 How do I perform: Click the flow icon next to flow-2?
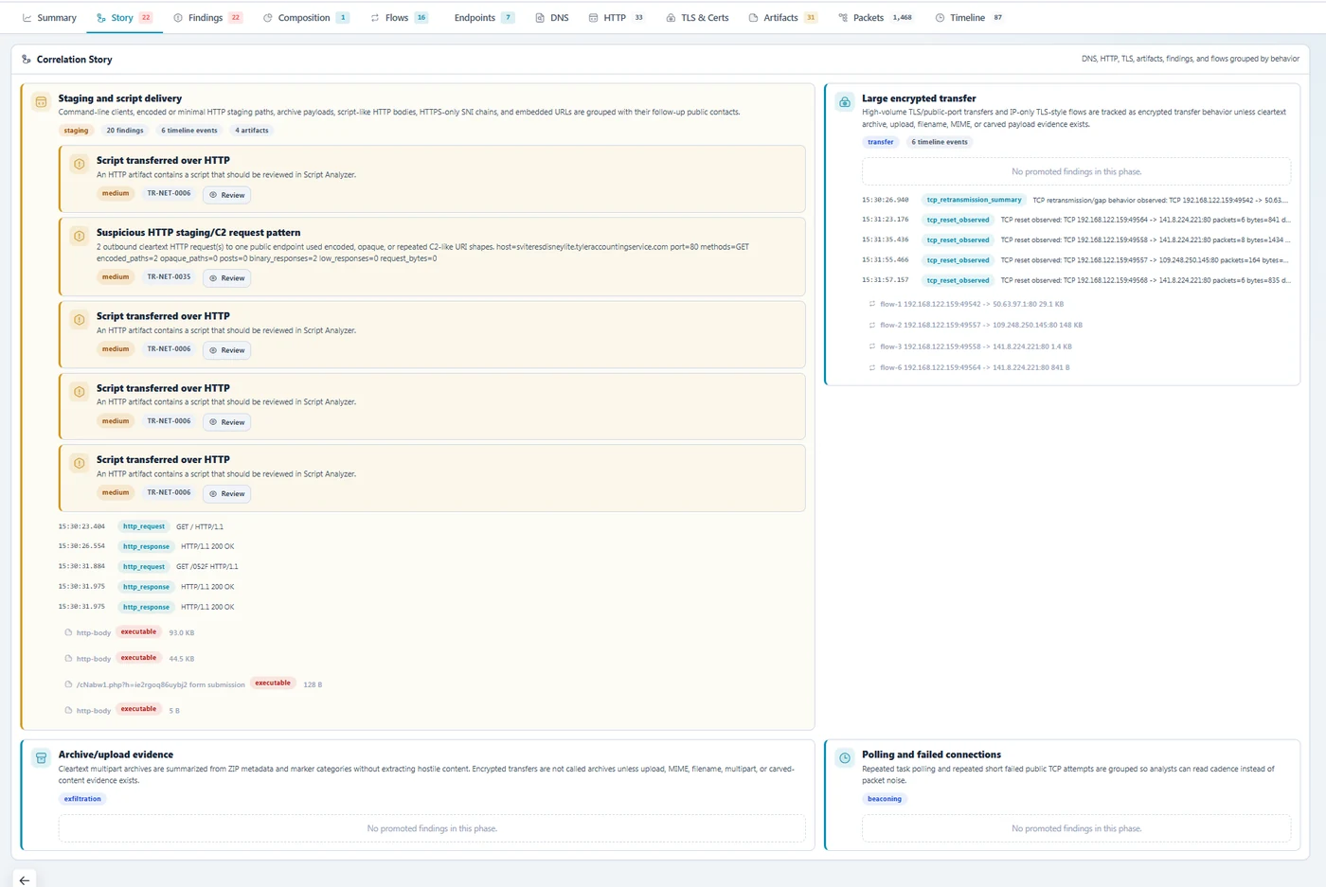pyautogui.click(x=872, y=325)
